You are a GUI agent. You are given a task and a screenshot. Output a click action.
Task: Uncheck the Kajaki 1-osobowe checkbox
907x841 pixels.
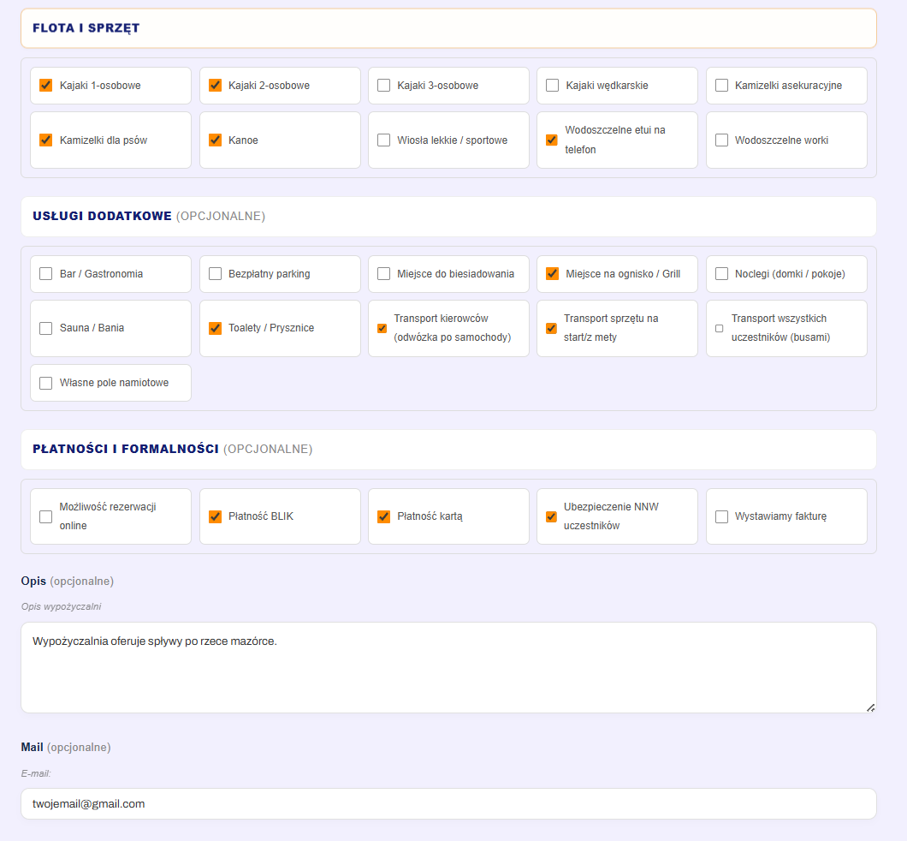(46, 86)
